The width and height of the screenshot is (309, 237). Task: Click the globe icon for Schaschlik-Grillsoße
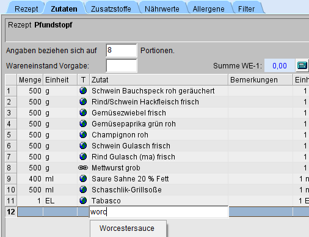coord(83,190)
